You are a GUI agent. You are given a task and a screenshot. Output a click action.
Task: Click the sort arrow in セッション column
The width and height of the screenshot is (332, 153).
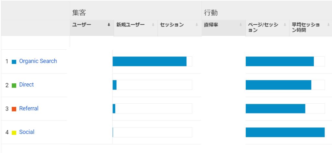pos(197,25)
